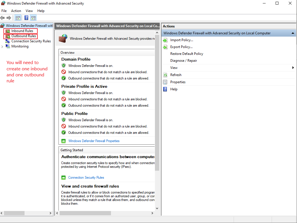This screenshot has width=297, height=223.
Task: Click Diagnose / Repair action
Action: click(x=183, y=61)
